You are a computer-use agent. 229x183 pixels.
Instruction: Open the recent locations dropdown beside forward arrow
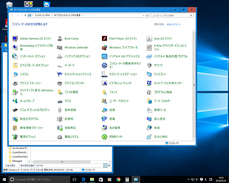click(x=21, y=15)
